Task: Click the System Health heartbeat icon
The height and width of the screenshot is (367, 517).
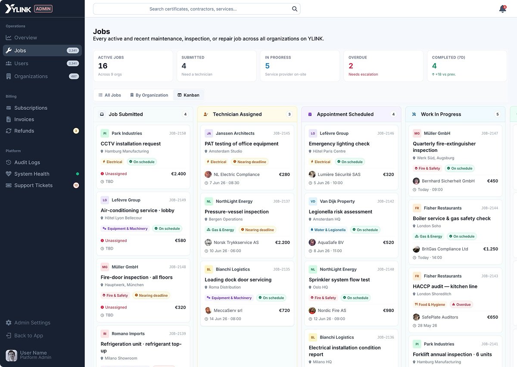Action: 9,174
